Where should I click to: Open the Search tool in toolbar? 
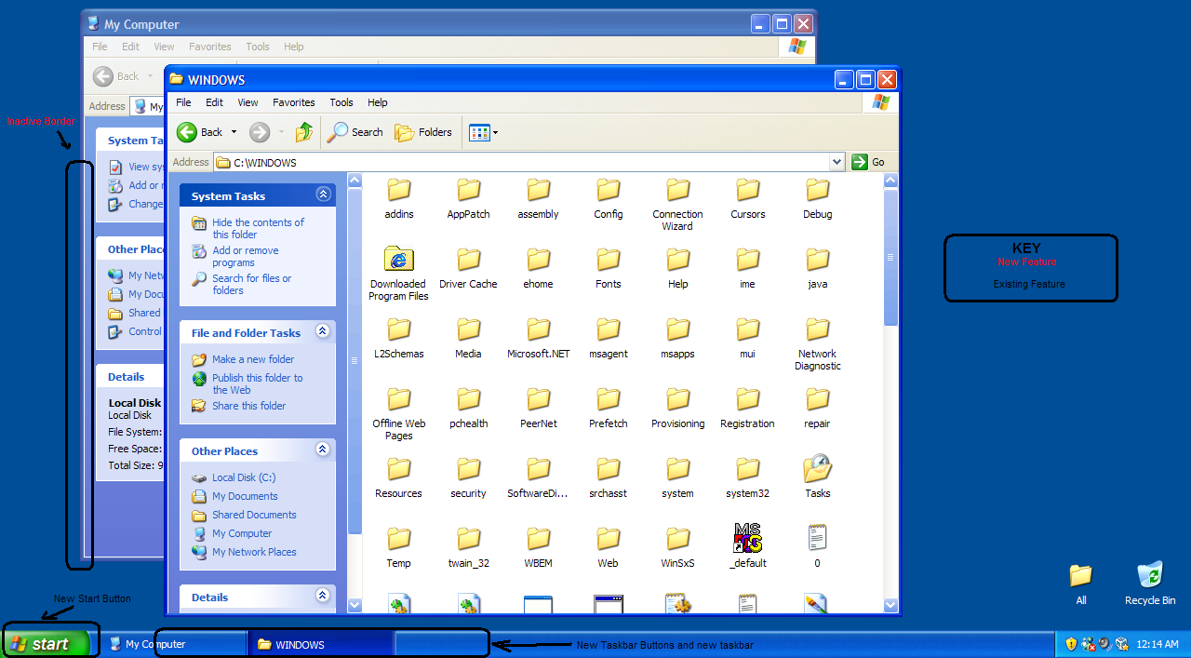(x=355, y=132)
